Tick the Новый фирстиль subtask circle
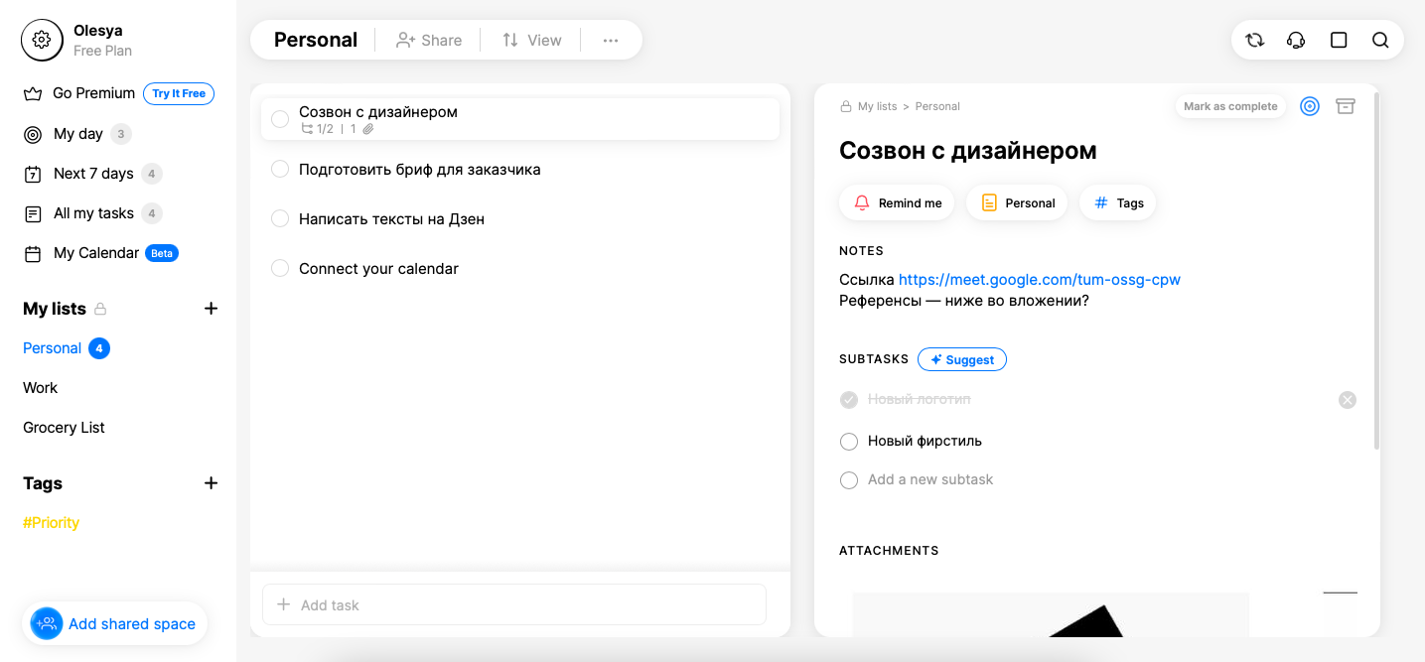1425x662 pixels. (849, 442)
